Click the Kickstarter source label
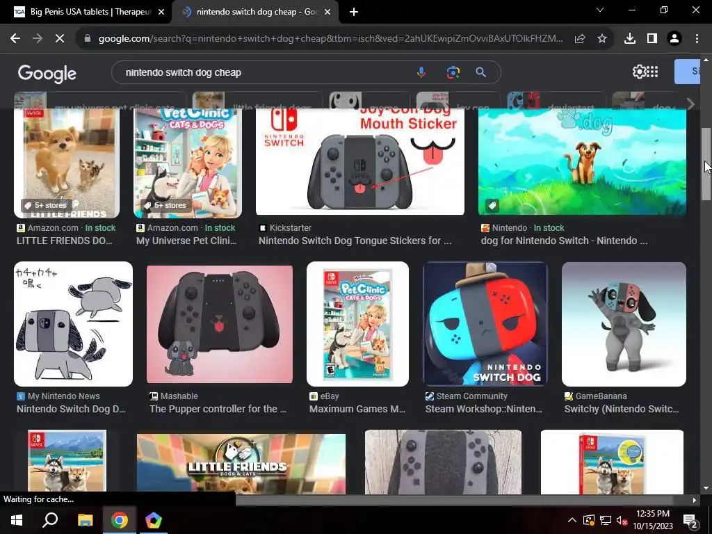712x534 pixels. pyautogui.click(x=290, y=227)
